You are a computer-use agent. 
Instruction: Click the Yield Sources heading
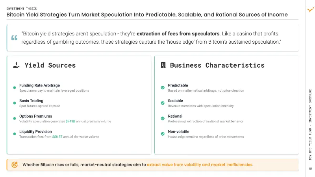tap(50, 65)
